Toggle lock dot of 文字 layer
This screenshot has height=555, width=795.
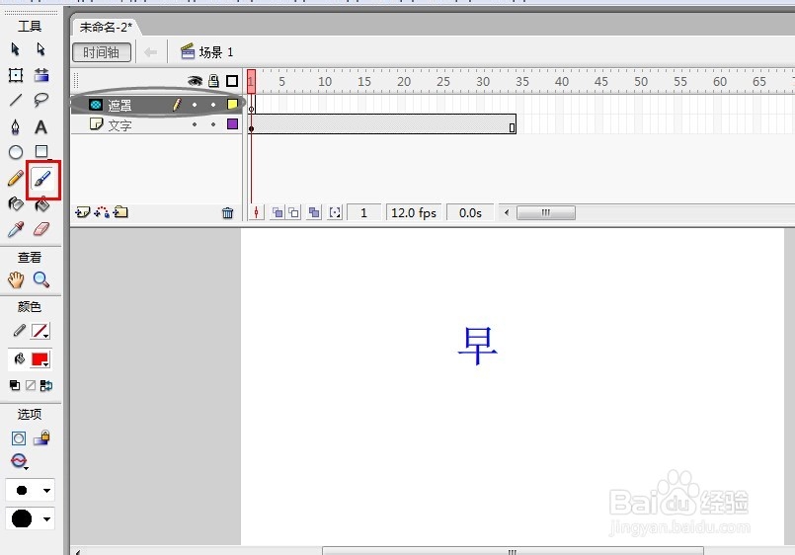(213, 124)
